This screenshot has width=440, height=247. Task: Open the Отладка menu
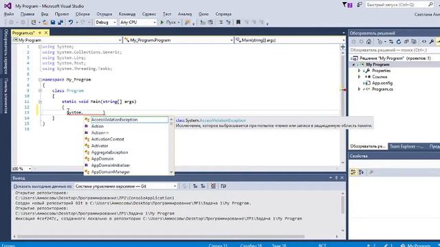(x=104, y=14)
